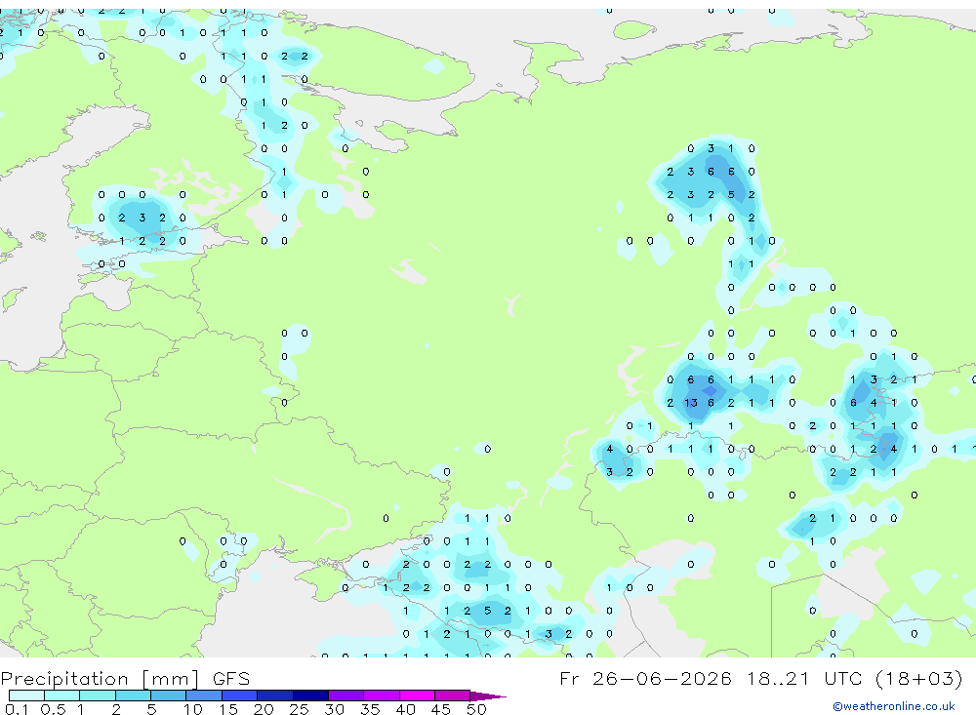Choose the 30 to 35 legend color swatch
The width and height of the screenshot is (976, 715).
[346, 695]
